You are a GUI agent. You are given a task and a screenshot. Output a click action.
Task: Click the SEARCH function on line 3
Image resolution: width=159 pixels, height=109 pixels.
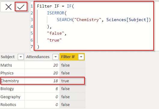click(x=64, y=20)
